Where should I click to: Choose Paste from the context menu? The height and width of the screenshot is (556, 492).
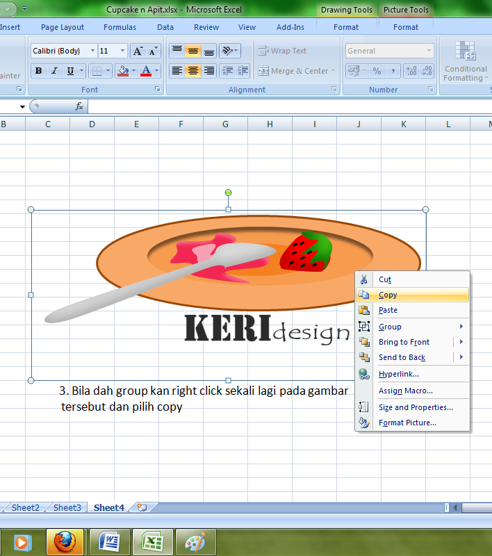pos(413,310)
